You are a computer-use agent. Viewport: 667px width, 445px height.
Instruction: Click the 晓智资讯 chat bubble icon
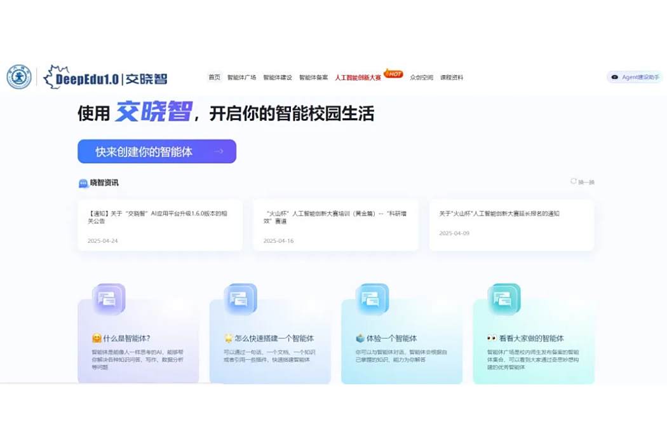(x=83, y=183)
